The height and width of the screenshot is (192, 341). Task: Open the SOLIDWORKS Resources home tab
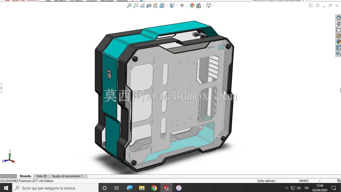pyautogui.click(x=338, y=18)
